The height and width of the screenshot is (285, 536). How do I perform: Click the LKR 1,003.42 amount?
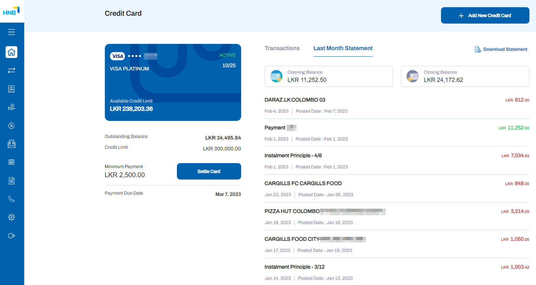coord(515,267)
